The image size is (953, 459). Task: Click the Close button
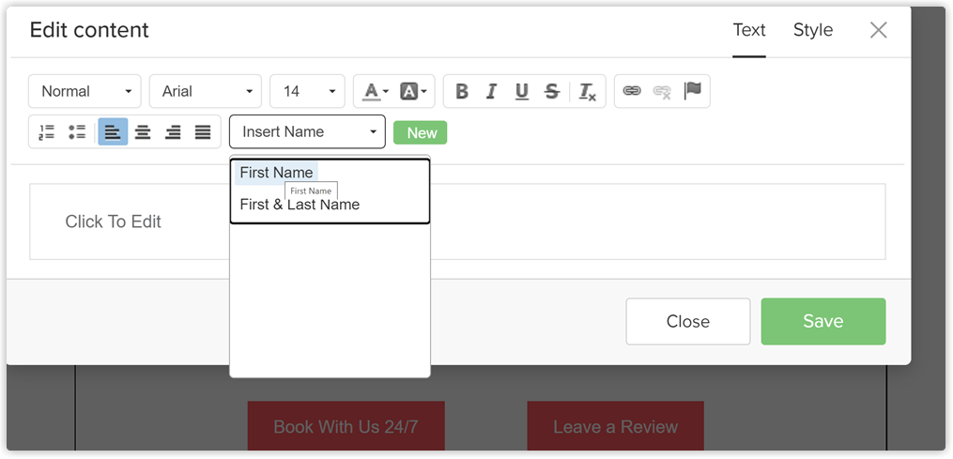(688, 322)
